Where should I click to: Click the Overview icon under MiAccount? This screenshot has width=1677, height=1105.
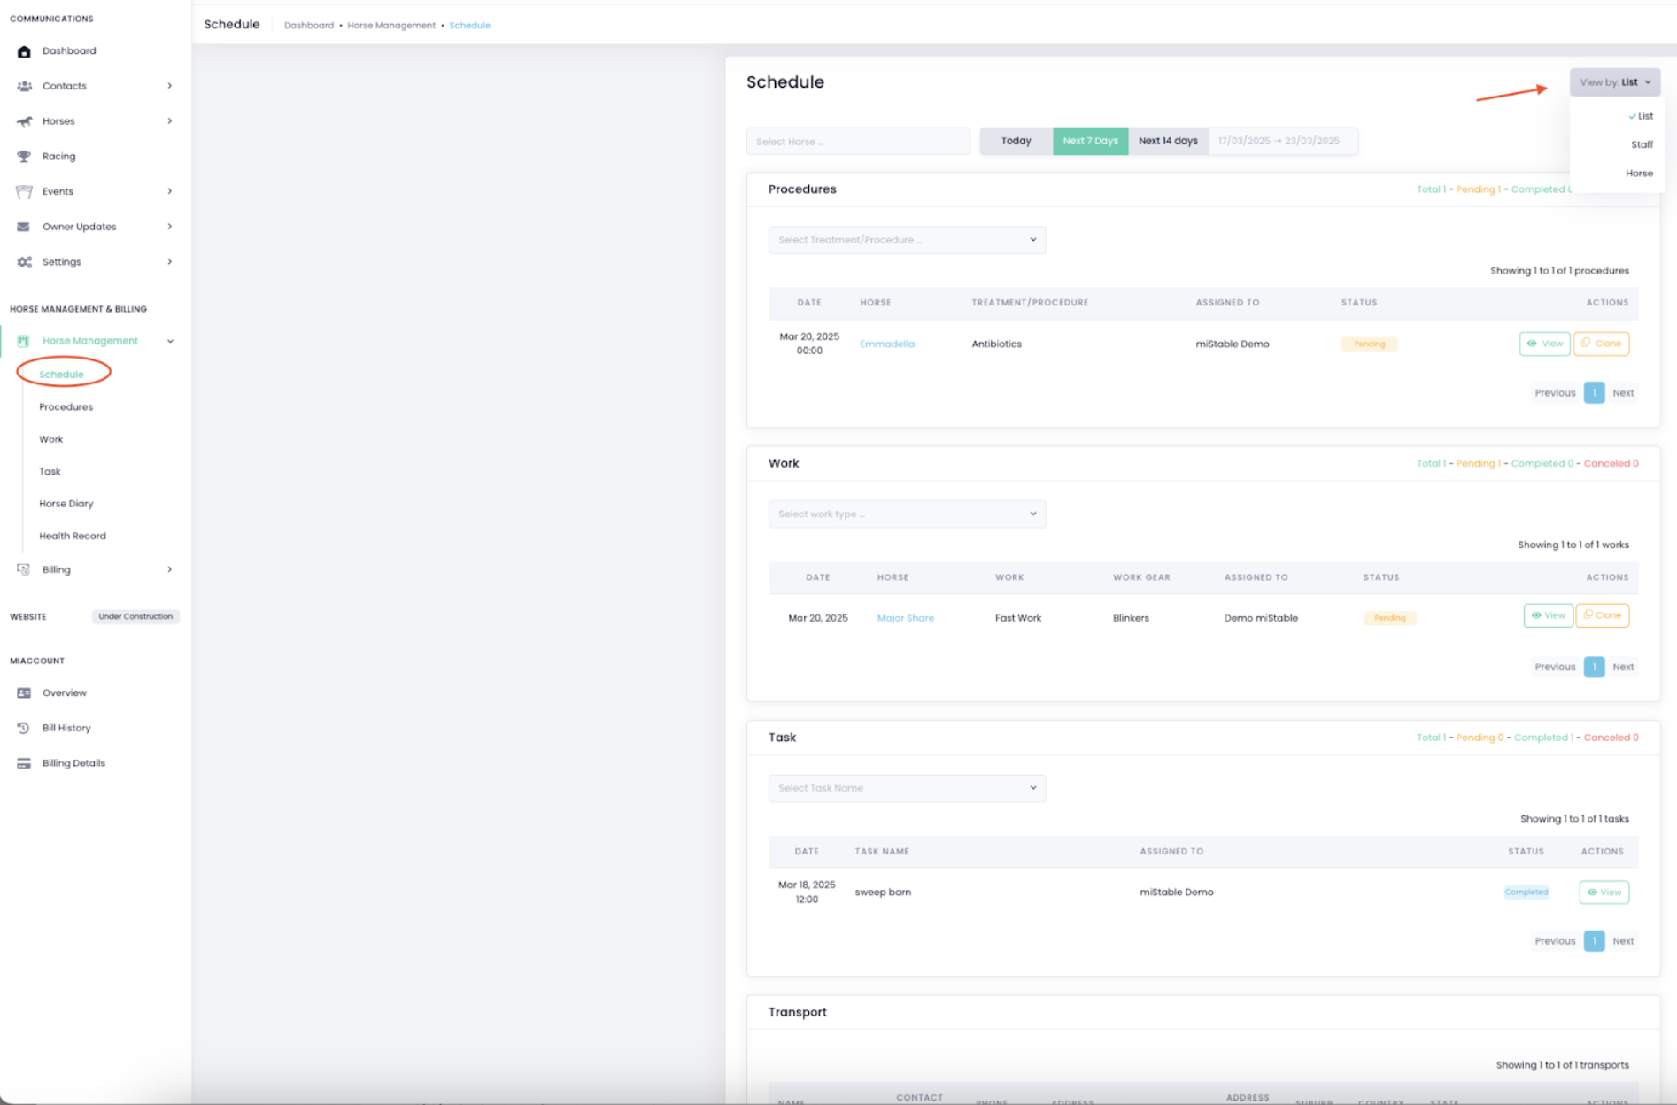pos(24,693)
